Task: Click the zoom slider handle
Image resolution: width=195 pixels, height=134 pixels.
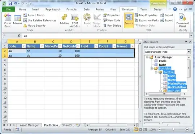Action: [173, 130]
